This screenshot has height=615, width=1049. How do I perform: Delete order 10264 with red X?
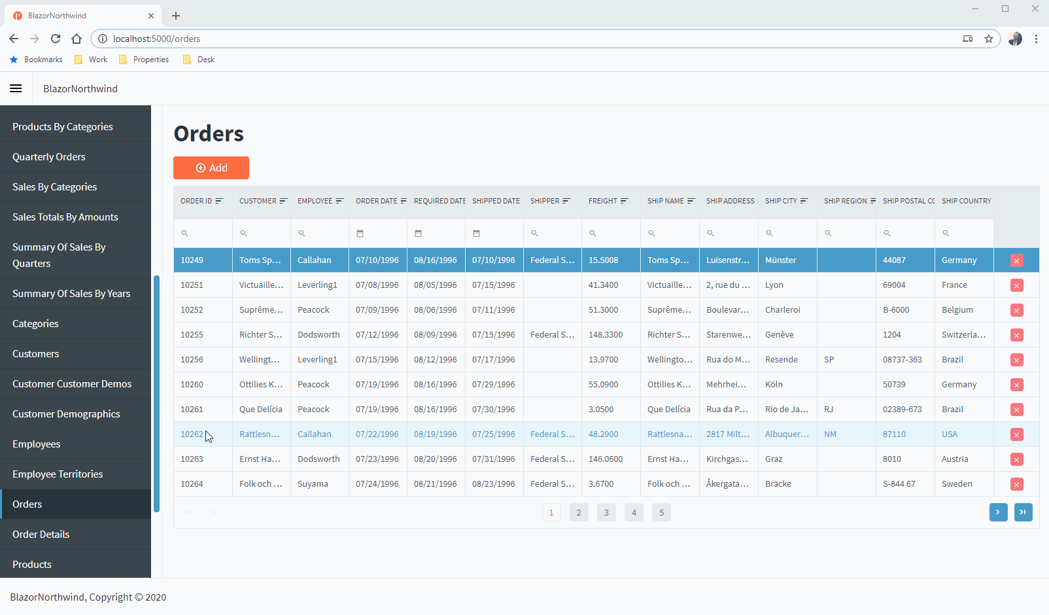pos(1016,484)
